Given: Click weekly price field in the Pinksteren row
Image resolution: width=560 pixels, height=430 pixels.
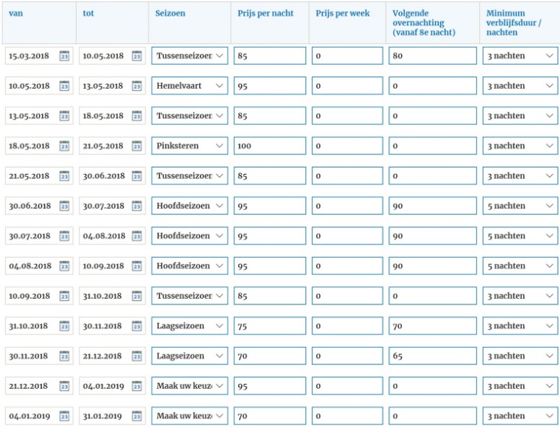Looking at the screenshot, I should [347, 146].
